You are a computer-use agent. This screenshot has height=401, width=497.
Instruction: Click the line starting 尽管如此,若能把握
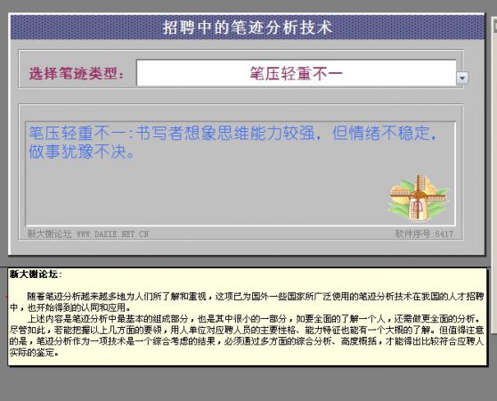pyautogui.click(x=247, y=330)
